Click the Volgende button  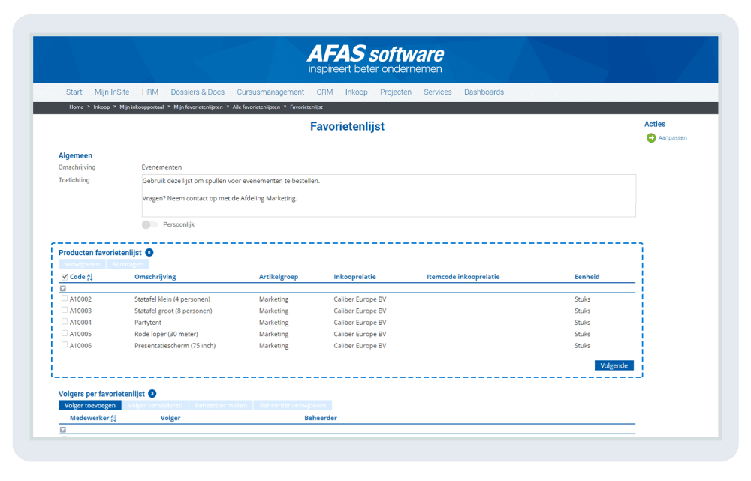pyautogui.click(x=614, y=365)
